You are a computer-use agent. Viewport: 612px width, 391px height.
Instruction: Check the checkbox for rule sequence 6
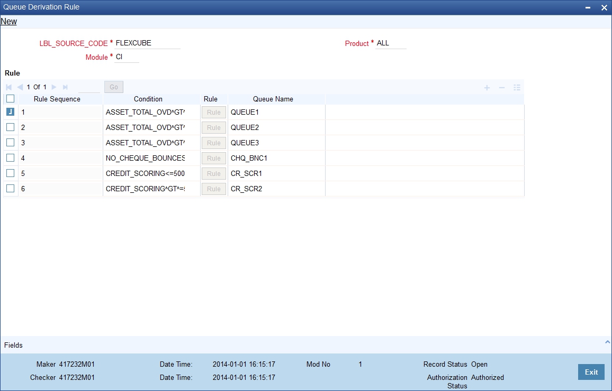[x=11, y=189]
